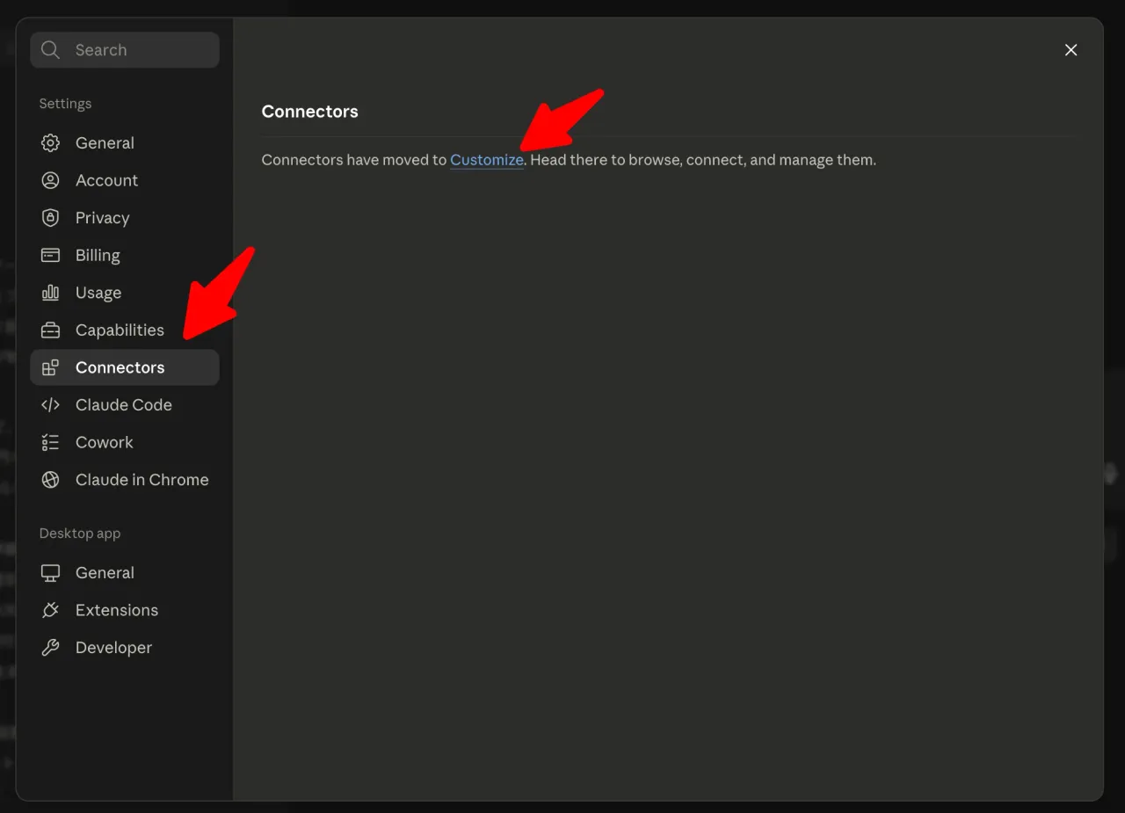
Task: Click the magnifier icon in the search box
Action: pyautogui.click(x=51, y=50)
